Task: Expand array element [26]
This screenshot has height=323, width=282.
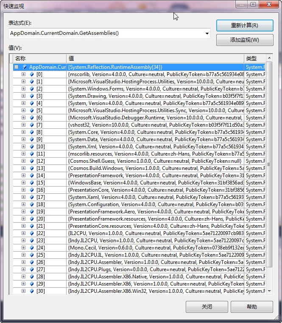Action: pos(23,262)
